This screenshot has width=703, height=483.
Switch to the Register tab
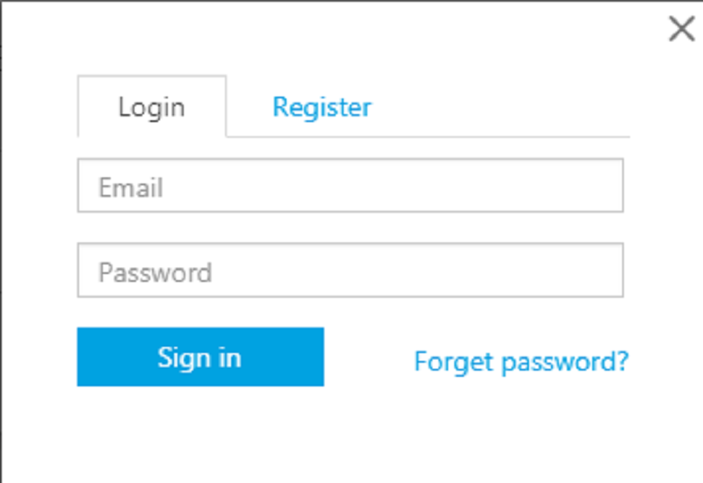(322, 107)
